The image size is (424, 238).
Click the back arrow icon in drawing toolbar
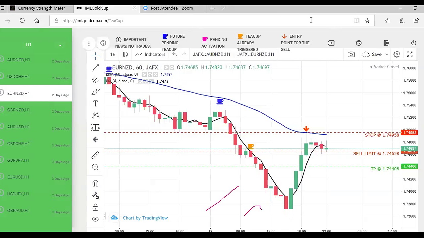click(x=95, y=139)
